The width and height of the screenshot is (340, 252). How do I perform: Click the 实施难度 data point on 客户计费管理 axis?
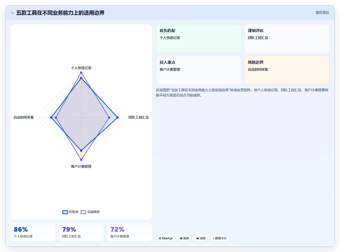pyautogui.click(x=81, y=160)
